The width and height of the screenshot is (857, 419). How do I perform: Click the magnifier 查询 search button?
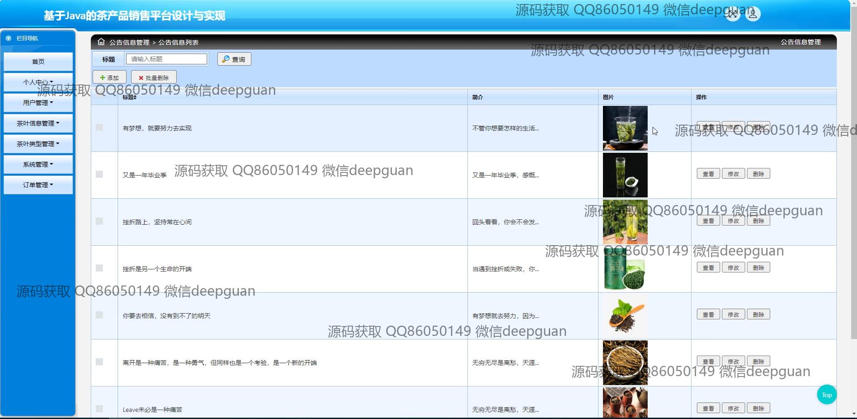pyautogui.click(x=234, y=59)
